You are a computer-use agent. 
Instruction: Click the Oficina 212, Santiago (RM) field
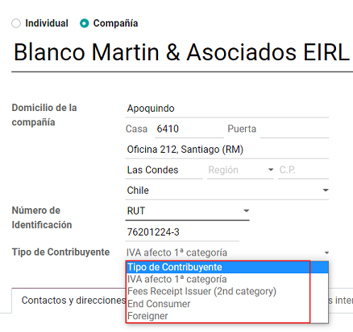[x=227, y=150]
